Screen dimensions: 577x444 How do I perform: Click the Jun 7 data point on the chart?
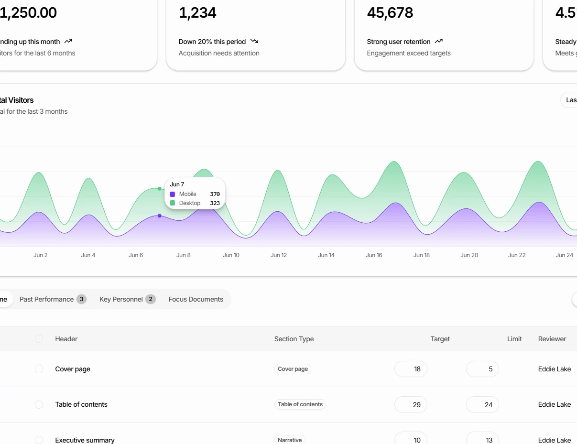159,188
